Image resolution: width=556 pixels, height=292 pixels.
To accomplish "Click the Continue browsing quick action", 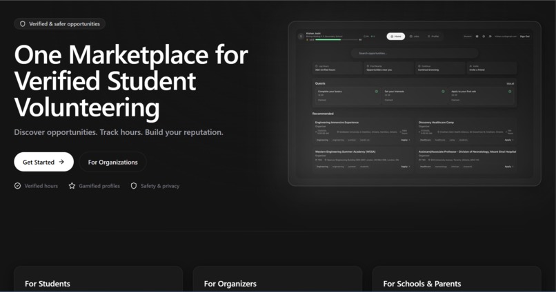I will coord(440,68).
